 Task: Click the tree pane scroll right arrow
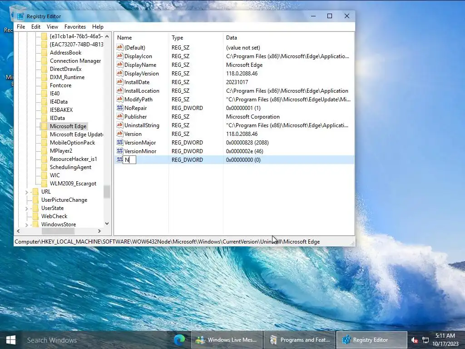(99, 231)
